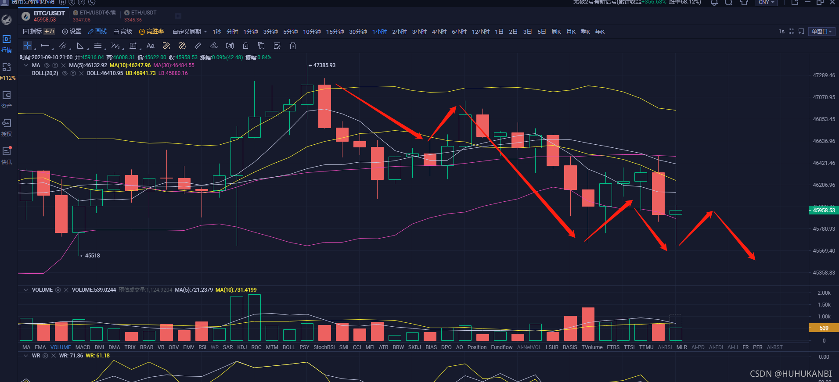The width and height of the screenshot is (839, 382).
Task: Select the 4小时 timeframe
Action: 439,32
